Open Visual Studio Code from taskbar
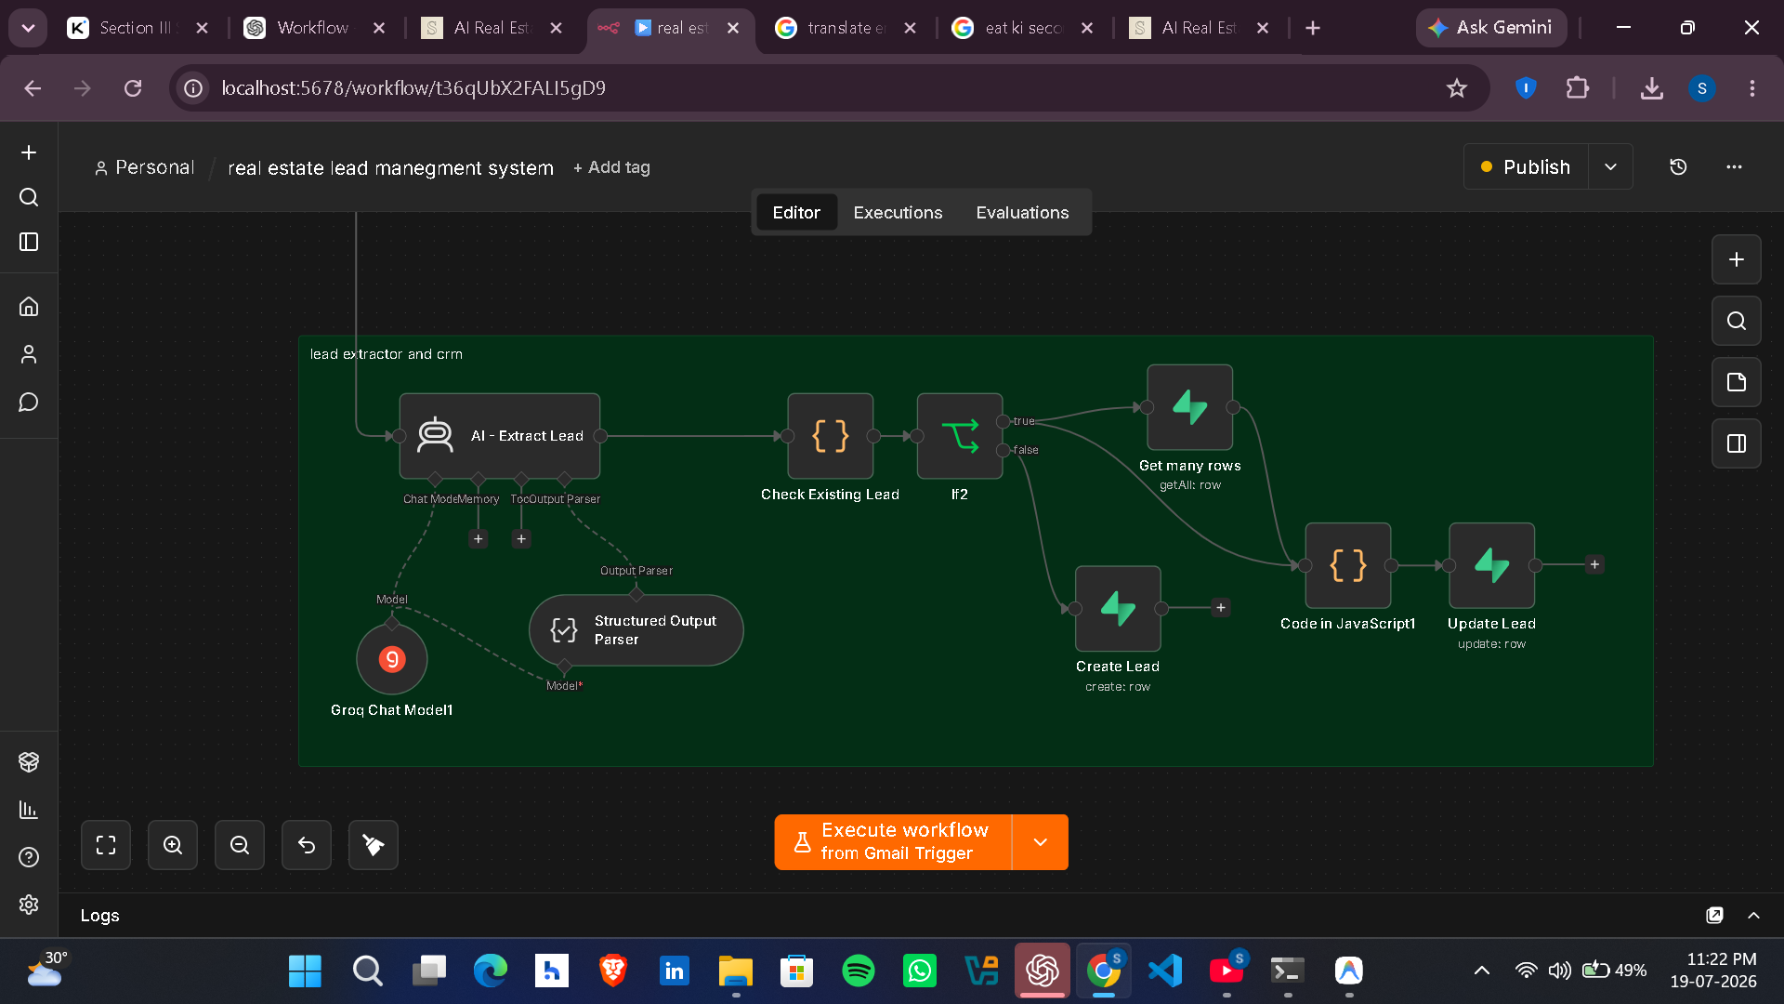Image resolution: width=1784 pixels, height=1004 pixels. coord(1165,971)
